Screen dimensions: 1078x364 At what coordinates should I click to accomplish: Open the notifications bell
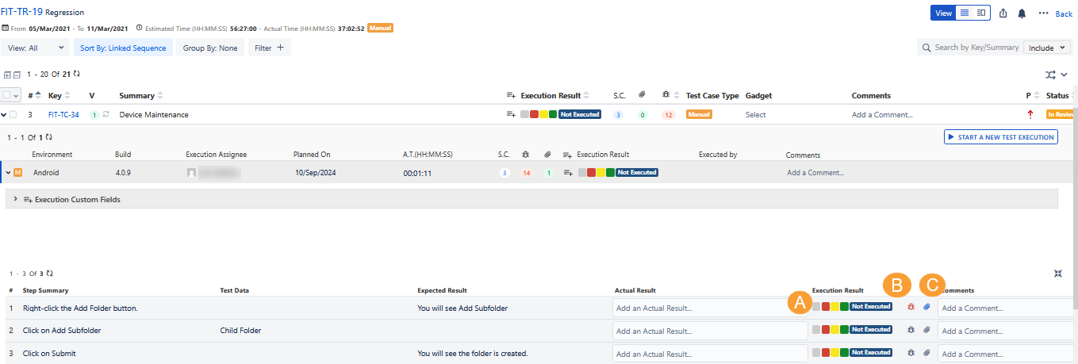1022,13
